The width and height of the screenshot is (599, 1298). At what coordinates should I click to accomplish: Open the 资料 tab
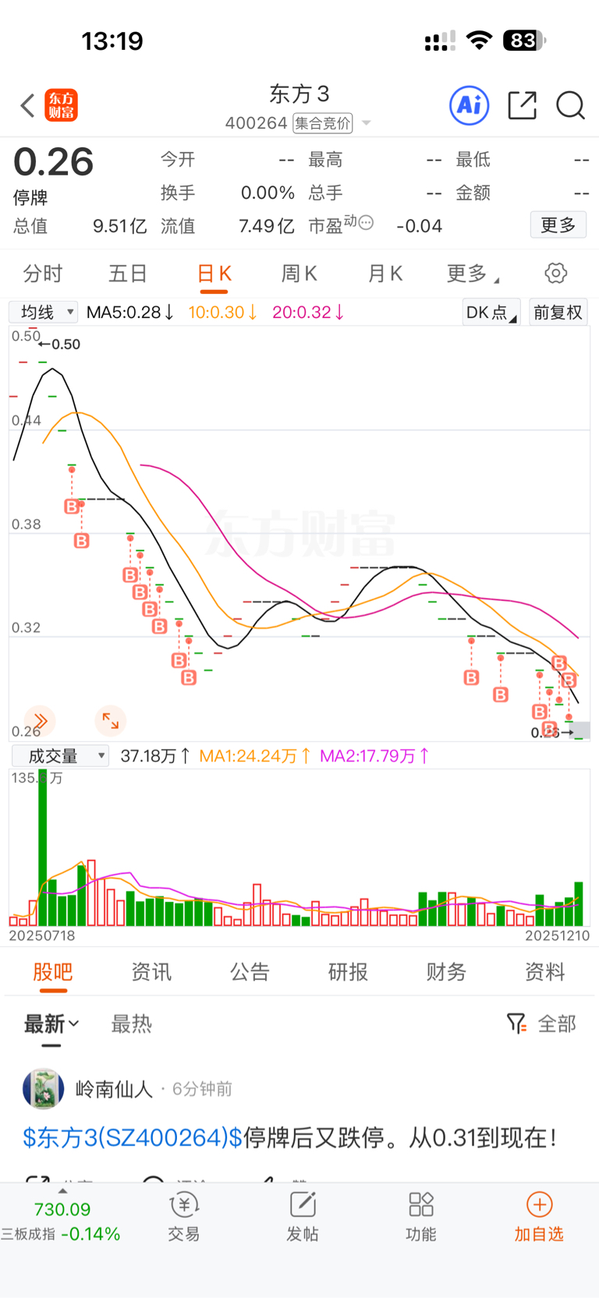pos(544,971)
